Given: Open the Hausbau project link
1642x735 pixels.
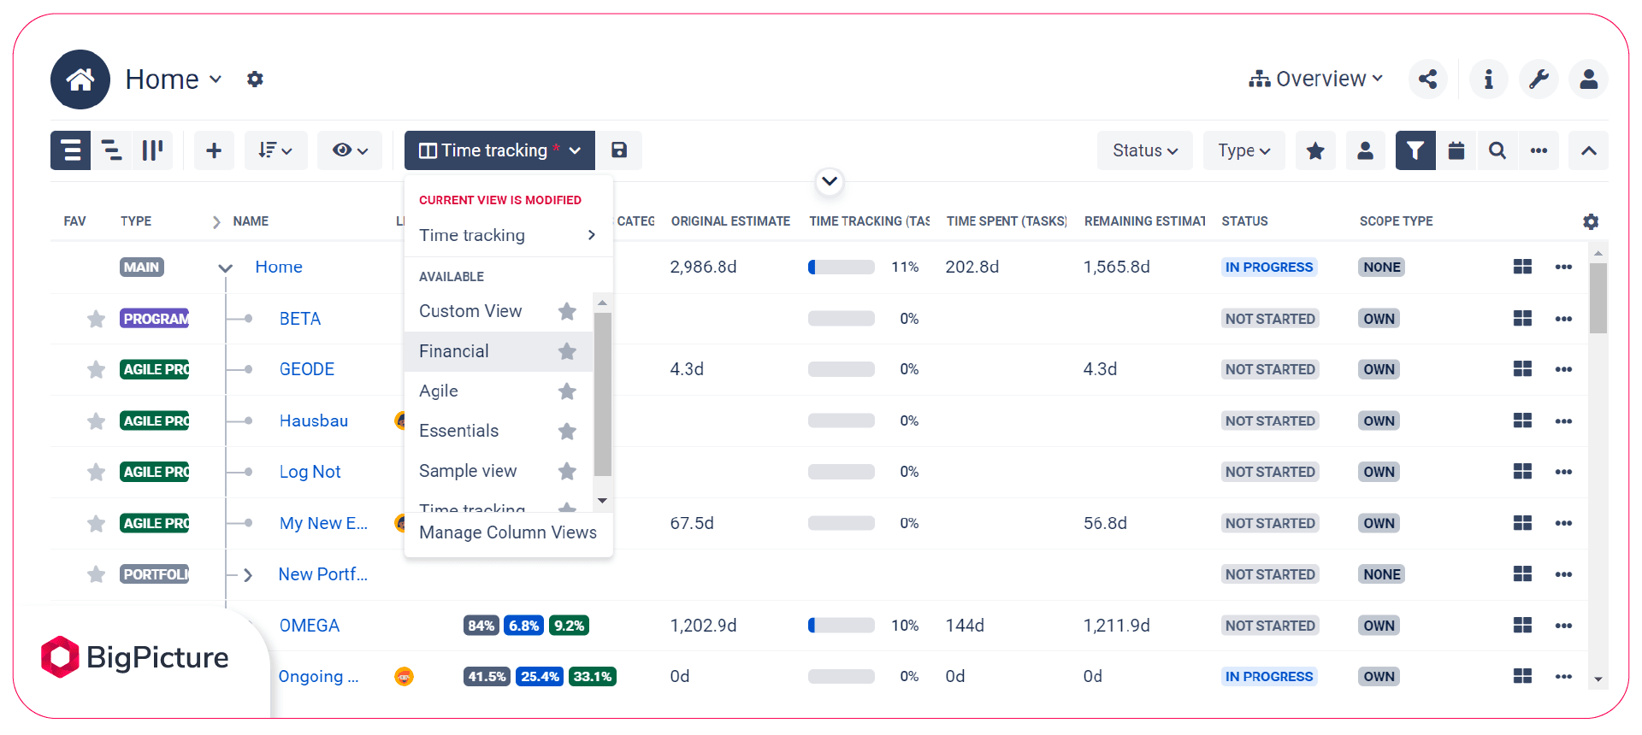Looking at the screenshot, I should click(x=314, y=420).
